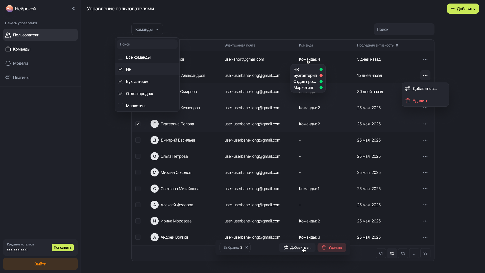Open Модели section in sidebar
This screenshot has width=485, height=273.
(20, 63)
